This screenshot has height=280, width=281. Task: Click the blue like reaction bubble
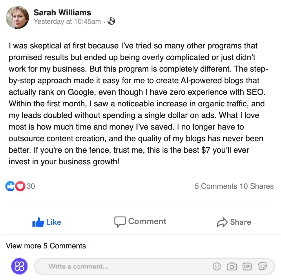point(10,186)
